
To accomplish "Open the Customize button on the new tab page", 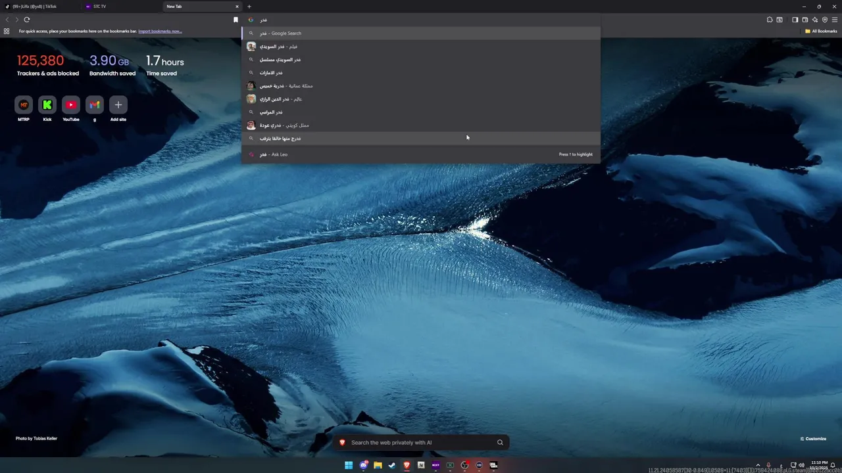I will tap(813, 439).
